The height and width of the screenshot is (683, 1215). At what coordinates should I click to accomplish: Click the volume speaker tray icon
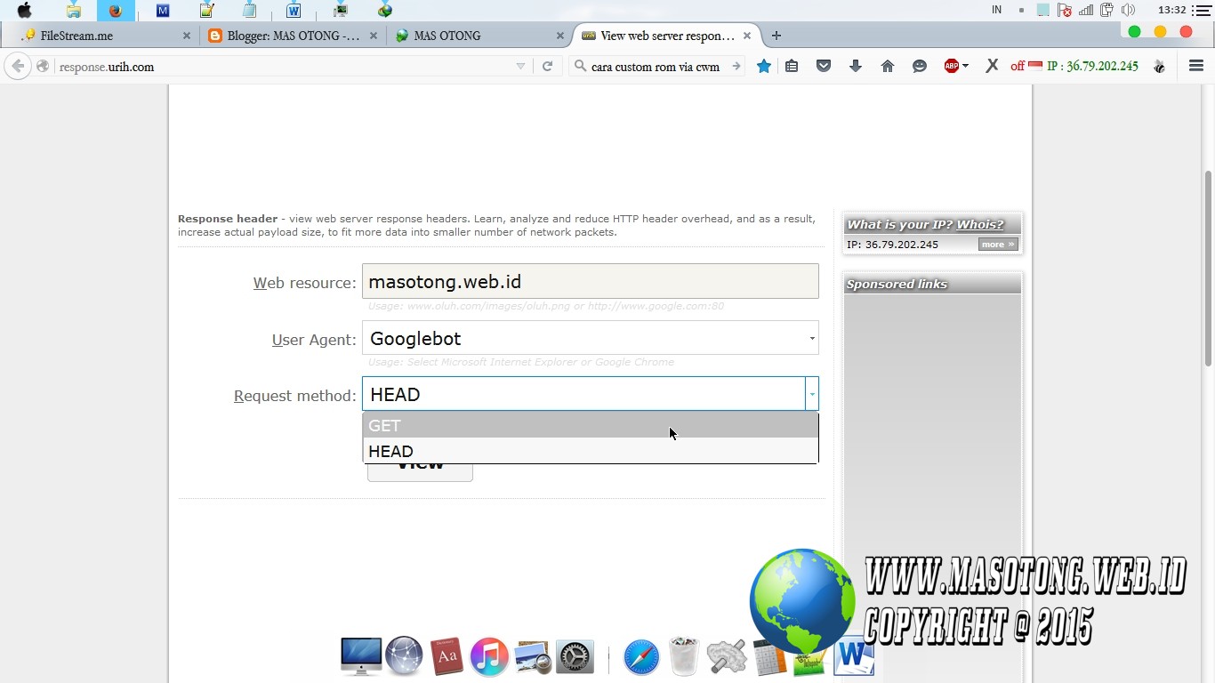[x=1128, y=11]
